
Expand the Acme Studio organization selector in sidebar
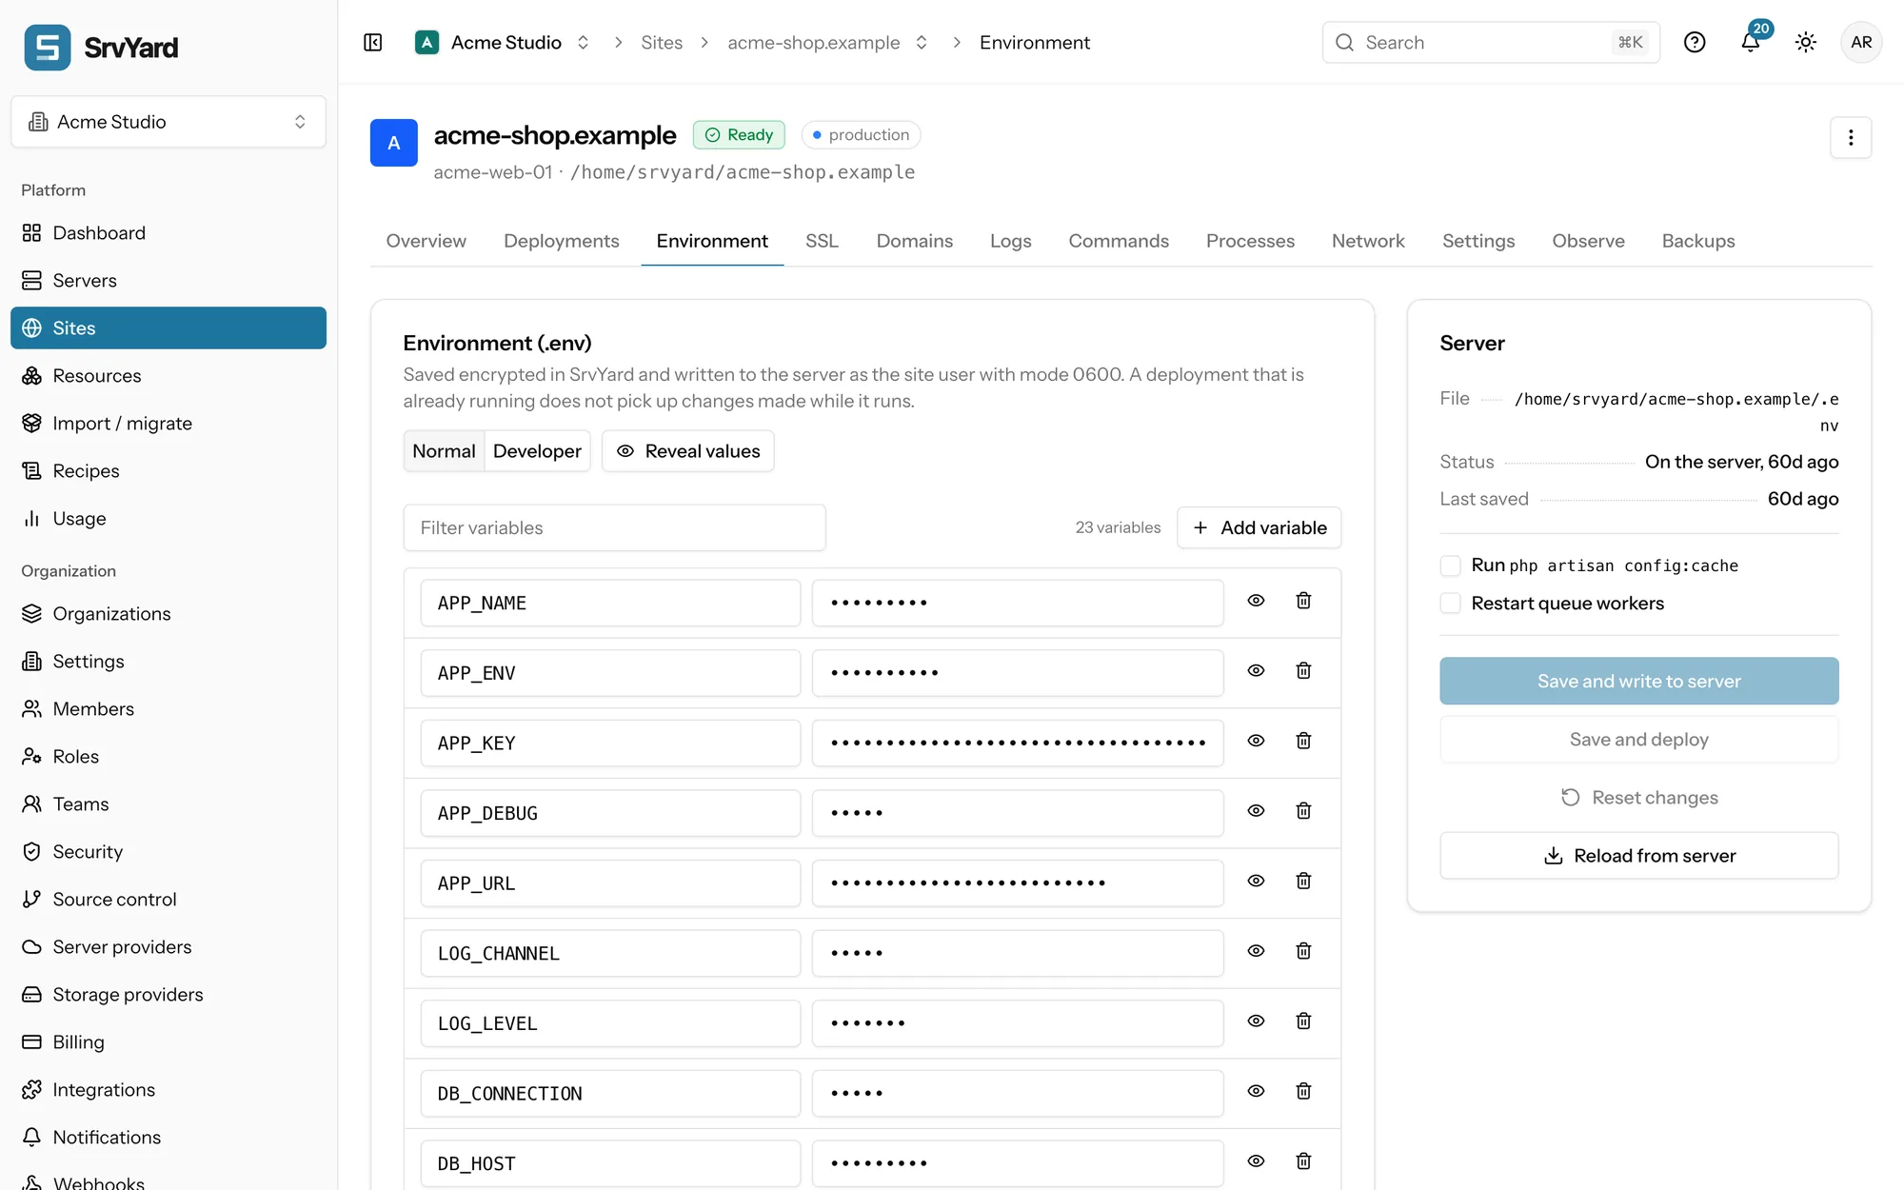[x=169, y=122]
